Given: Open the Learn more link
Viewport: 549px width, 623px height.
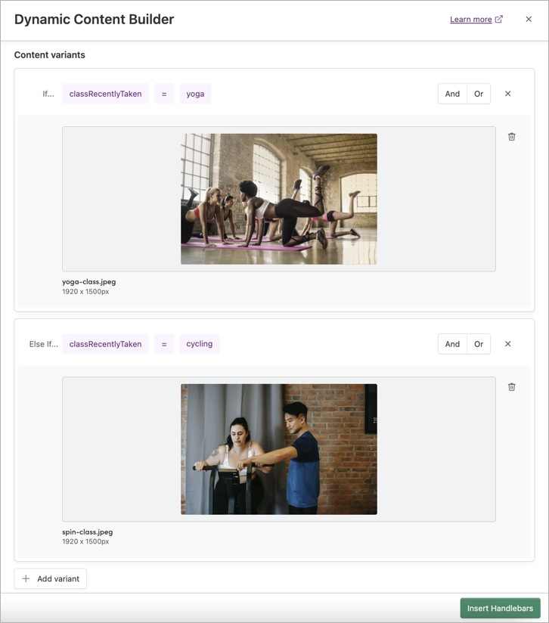Looking at the screenshot, I should (x=470, y=20).
